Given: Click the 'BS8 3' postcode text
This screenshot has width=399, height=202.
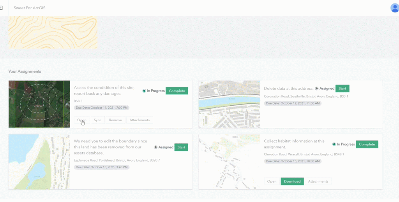Looking at the screenshot, I should point(78,101).
